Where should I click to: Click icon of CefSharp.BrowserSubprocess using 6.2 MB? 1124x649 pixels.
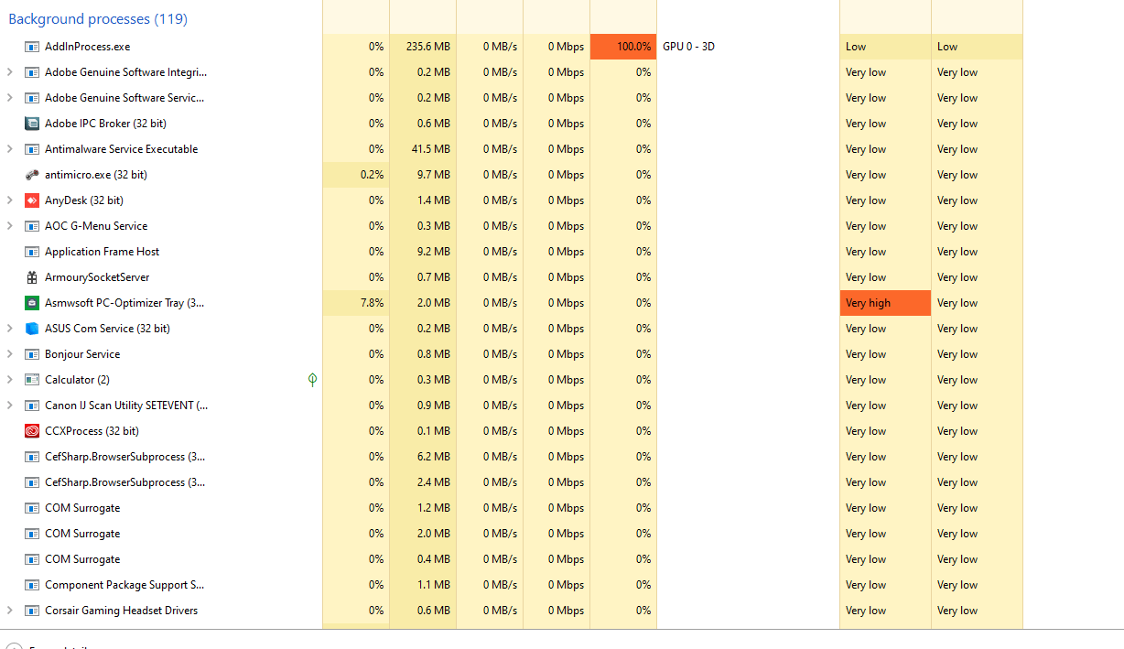[32, 457]
